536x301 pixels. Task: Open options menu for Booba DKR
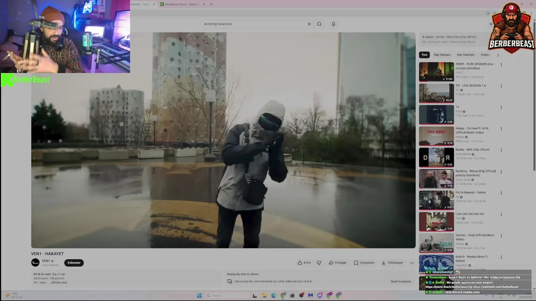tap(501, 150)
